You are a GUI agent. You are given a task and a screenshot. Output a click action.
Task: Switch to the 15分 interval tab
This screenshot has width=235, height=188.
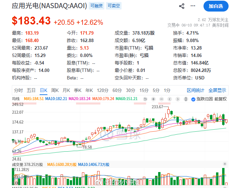(144, 90)
